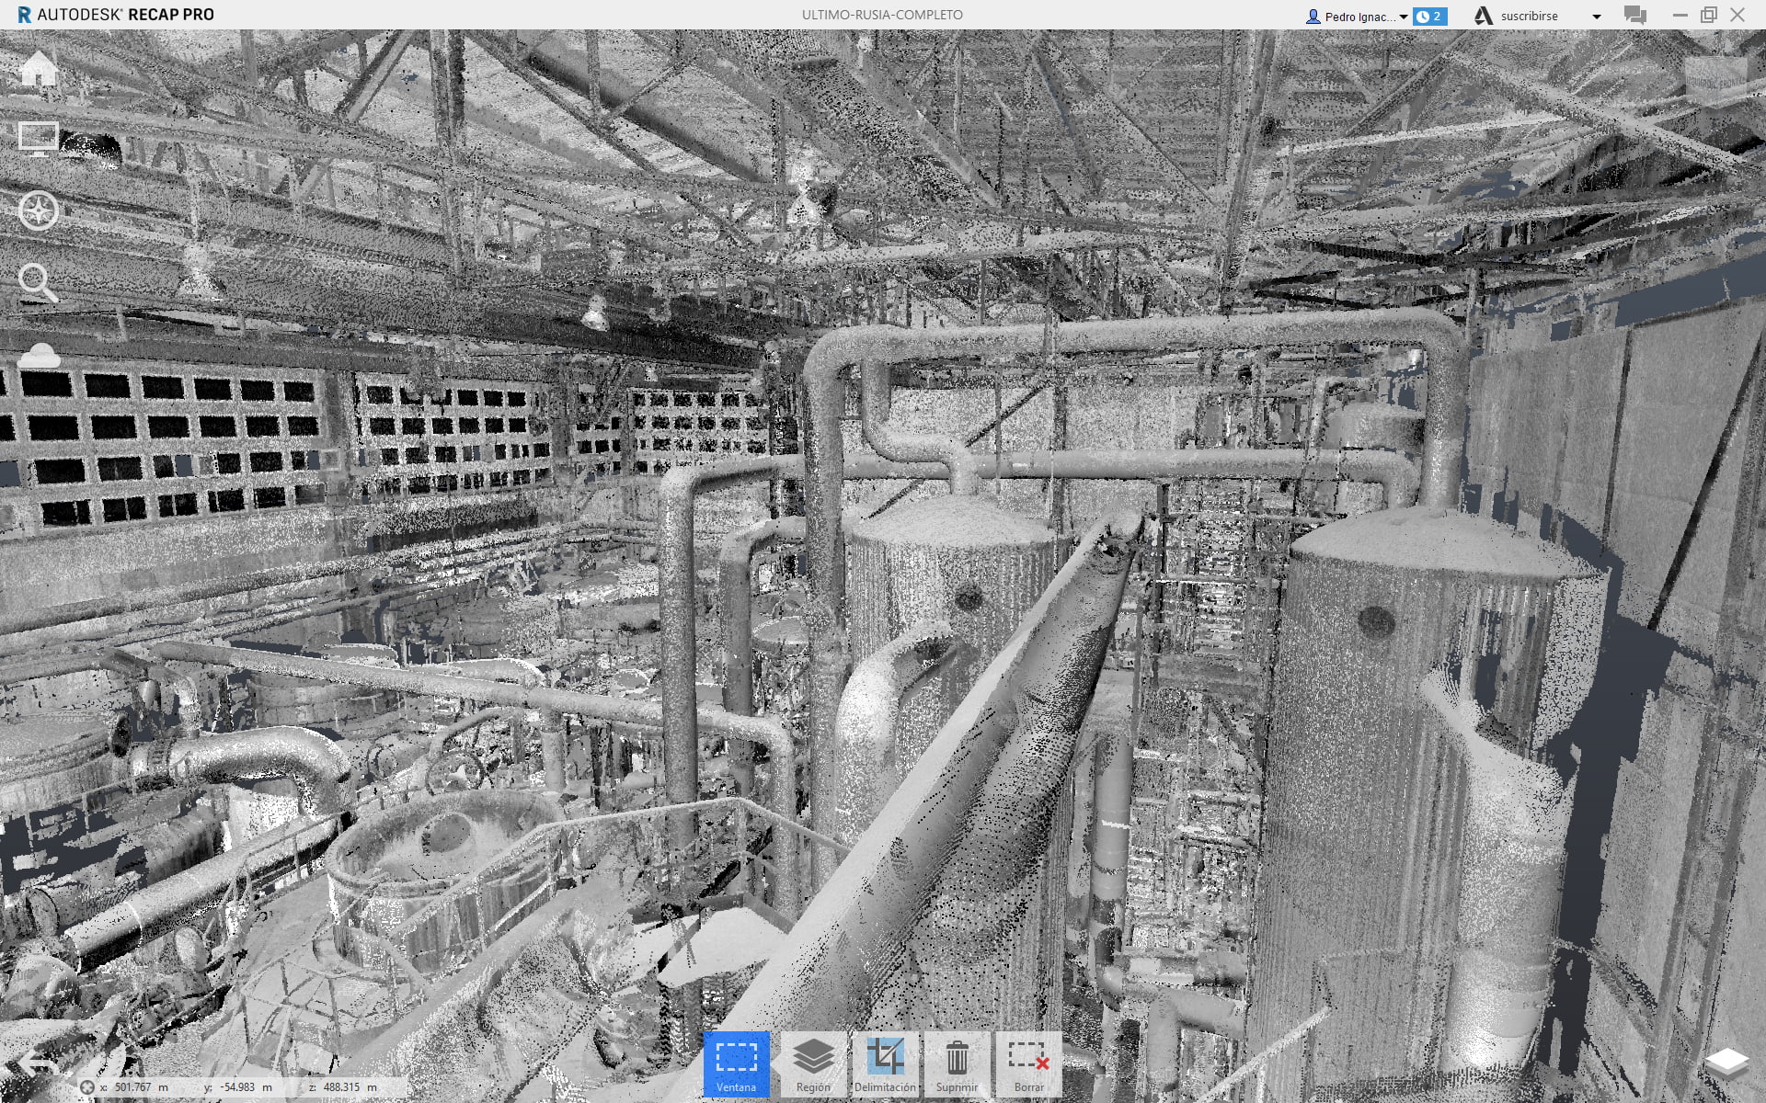This screenshot has height=1103, width=1766.
Task: Click the x coordinate value field
Action: pyautogui.click(x=133, y=1087)
